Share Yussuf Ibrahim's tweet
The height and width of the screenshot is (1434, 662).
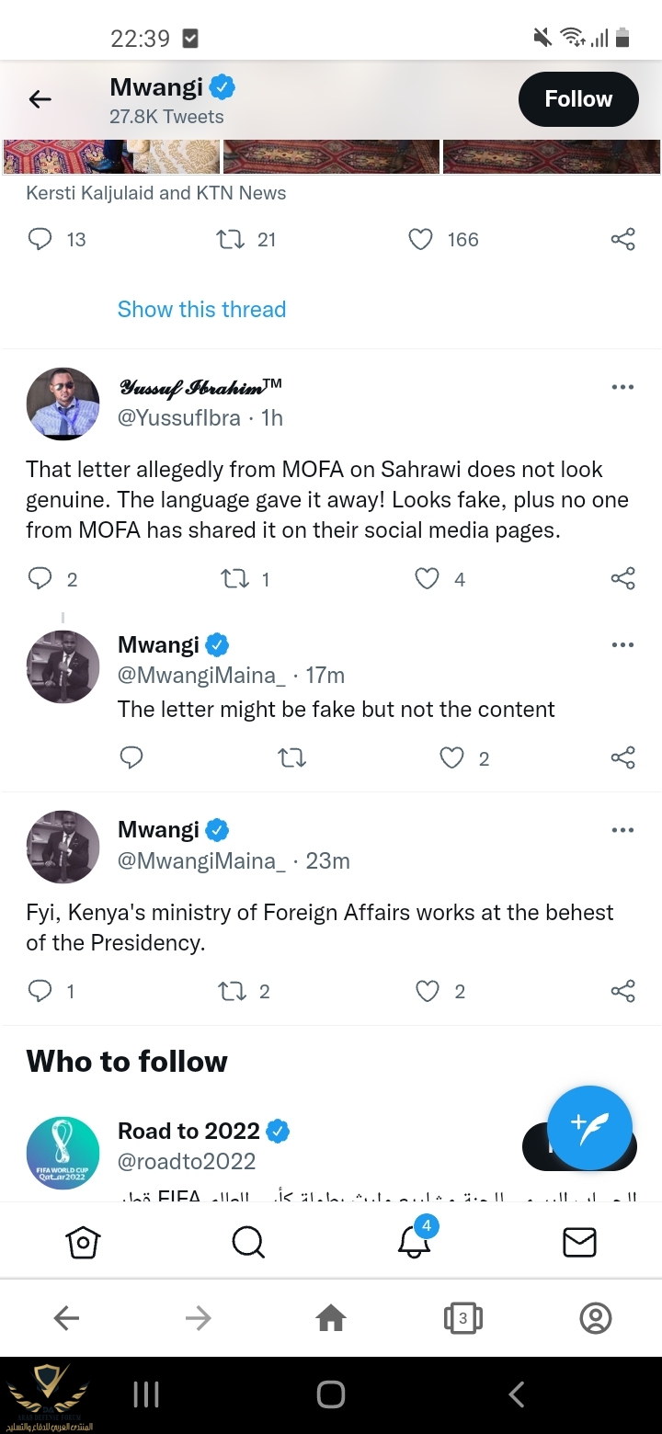pos(622,579)
